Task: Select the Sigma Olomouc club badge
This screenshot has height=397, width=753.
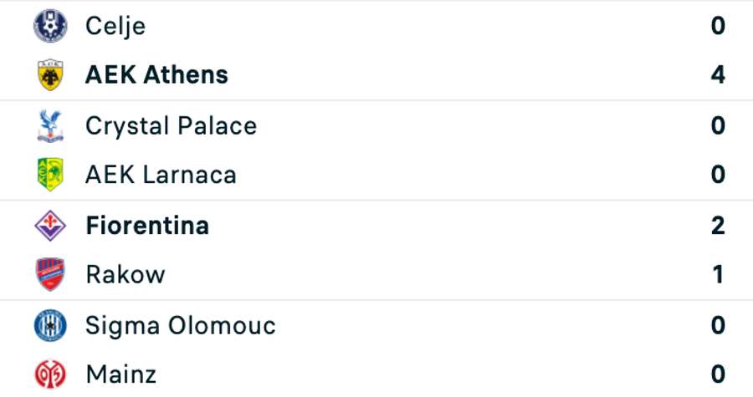Action: point(50,325)
